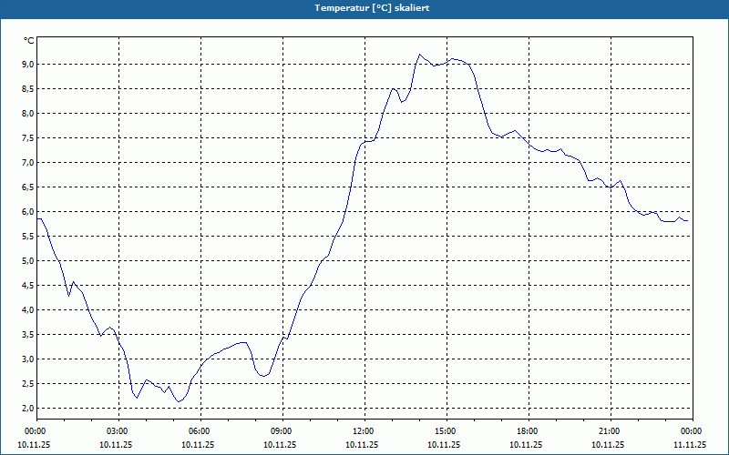Click the 00:00 label above 11.11.25
Image resolution: width=729 pixels, height=455 pixels.
click(690, 431)
